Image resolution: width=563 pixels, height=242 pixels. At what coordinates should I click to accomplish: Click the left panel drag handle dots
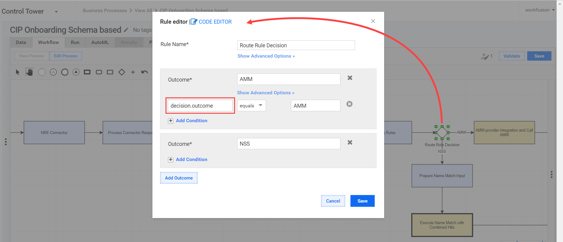pyautogui.click(x=6, y=142)
